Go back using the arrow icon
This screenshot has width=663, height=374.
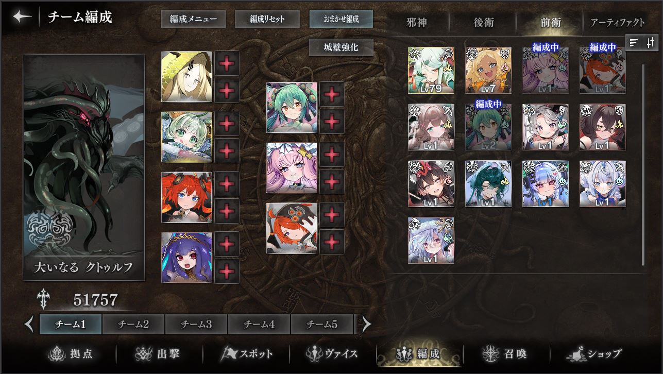click(x=22, y=16)
